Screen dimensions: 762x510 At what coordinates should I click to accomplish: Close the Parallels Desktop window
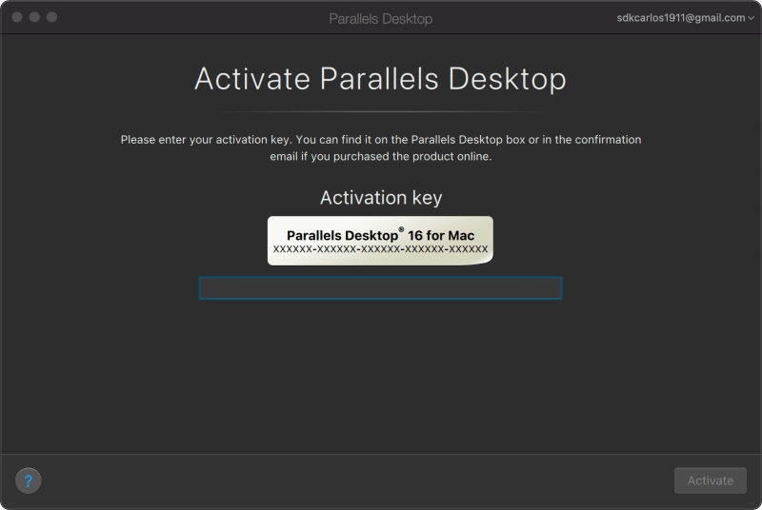[17, 17]
